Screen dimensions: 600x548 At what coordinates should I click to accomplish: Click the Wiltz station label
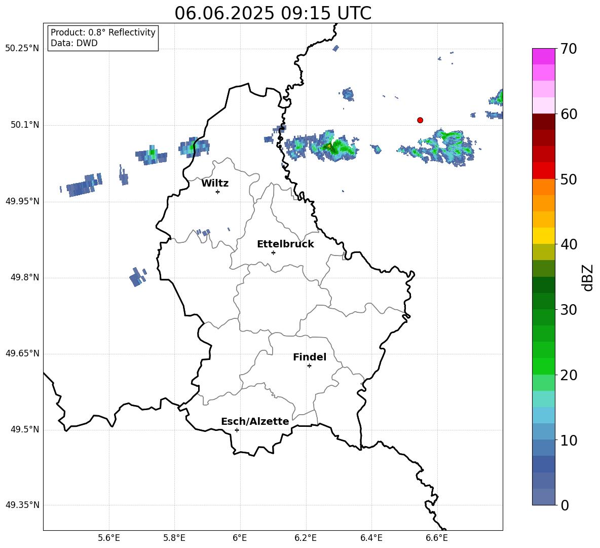[215, 184]
